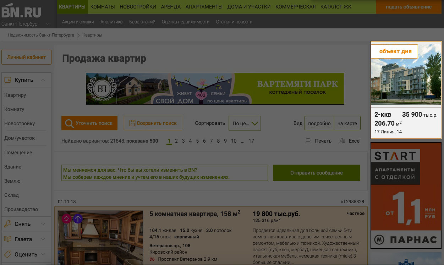This screenshot has height=265, width=444.
Task: Click the floppy disk icon in Сохранить поиск
Action: (132, 123)
